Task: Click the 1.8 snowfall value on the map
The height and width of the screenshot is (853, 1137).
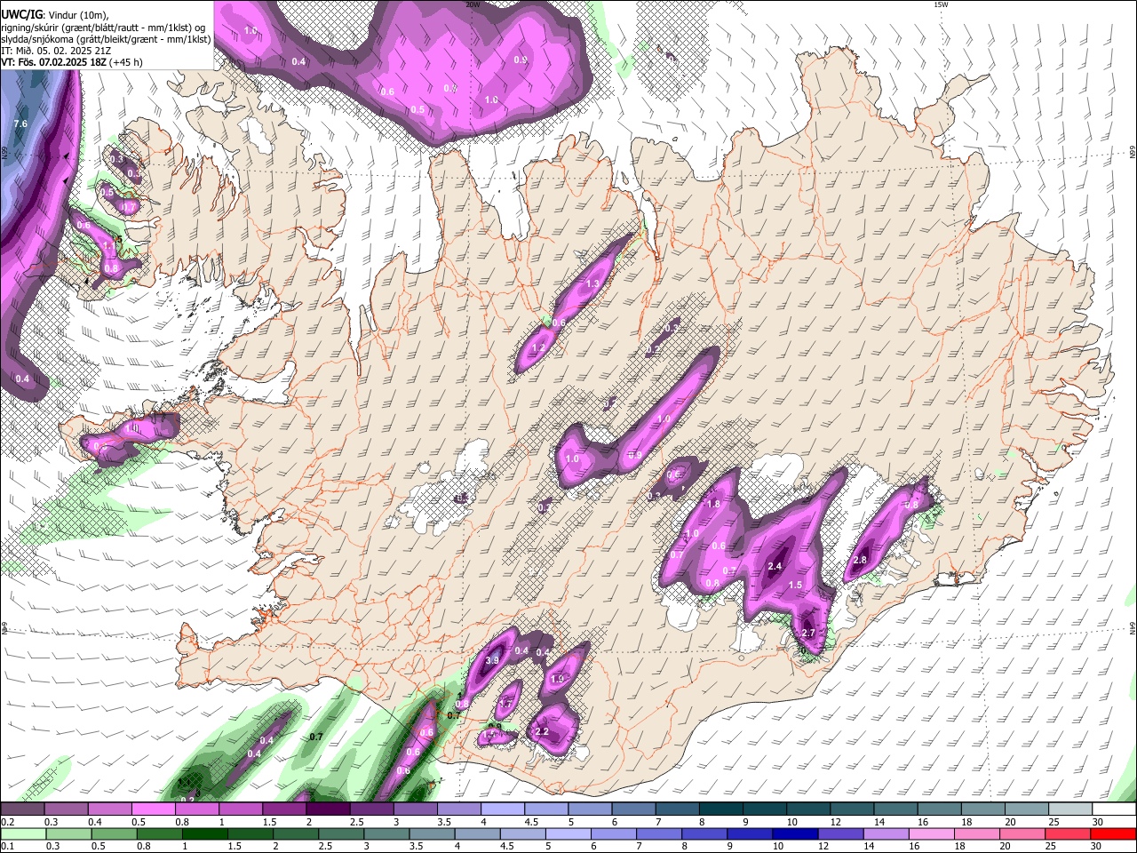Action: [713, 504]
